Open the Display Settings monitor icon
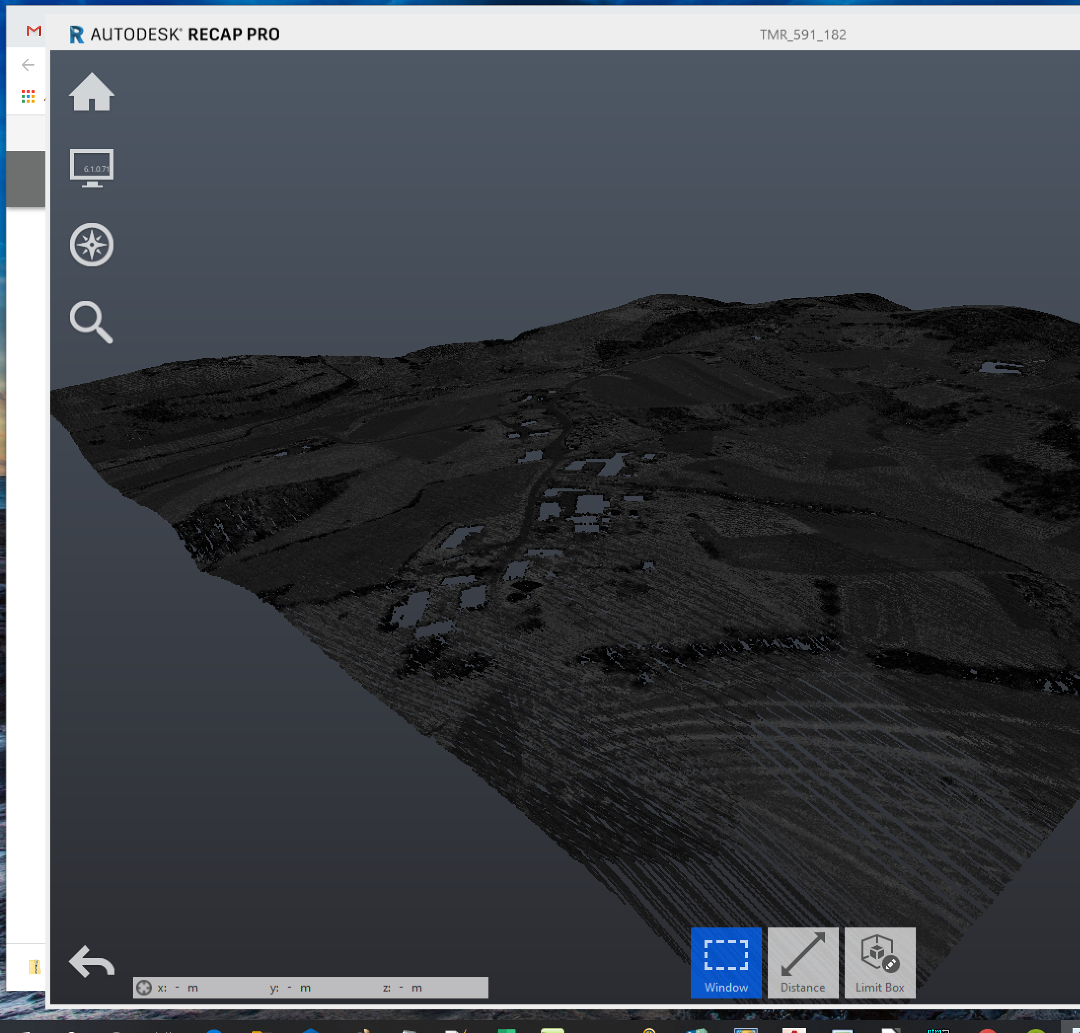This screenshot has width=1080, height=1033. pyautogui.click(x=91, y=167)
